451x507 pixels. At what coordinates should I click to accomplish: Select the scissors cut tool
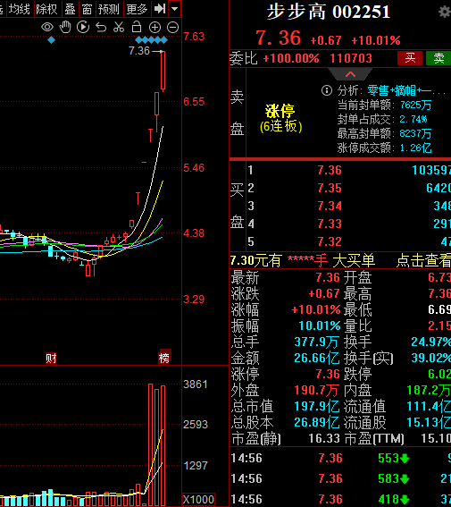tap(119, 27)
